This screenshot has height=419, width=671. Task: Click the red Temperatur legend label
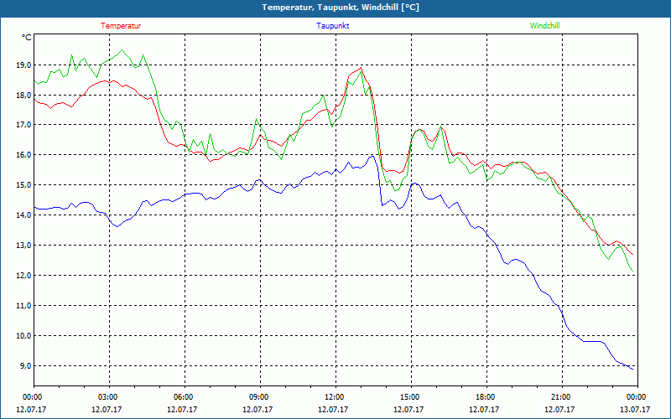point(121,26)
